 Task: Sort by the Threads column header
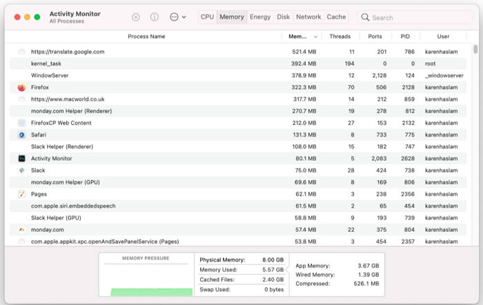(x=340, y=37)
